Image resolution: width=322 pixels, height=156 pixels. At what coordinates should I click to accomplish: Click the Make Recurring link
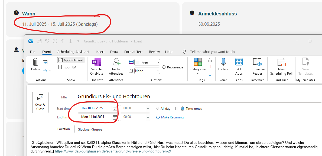[x=170, y=117]
